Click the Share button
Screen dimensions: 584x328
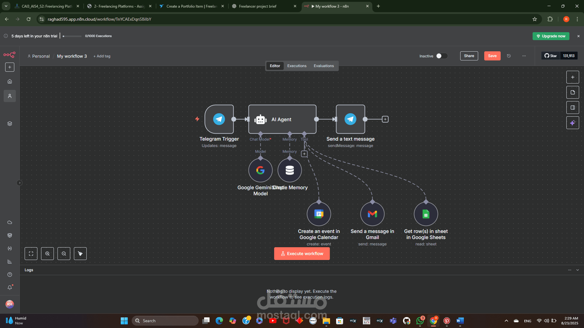click(x=469, y=56)
